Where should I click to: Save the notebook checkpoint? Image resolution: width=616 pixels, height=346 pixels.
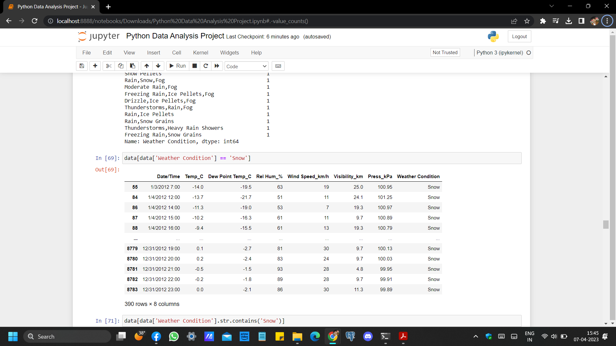81,66
